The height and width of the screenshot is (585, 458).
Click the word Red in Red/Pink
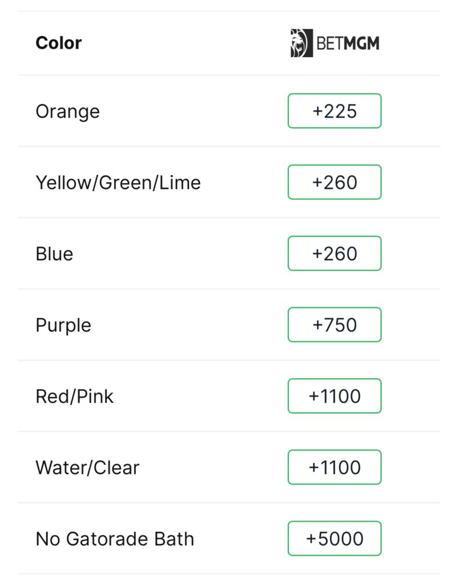[50, 396]
